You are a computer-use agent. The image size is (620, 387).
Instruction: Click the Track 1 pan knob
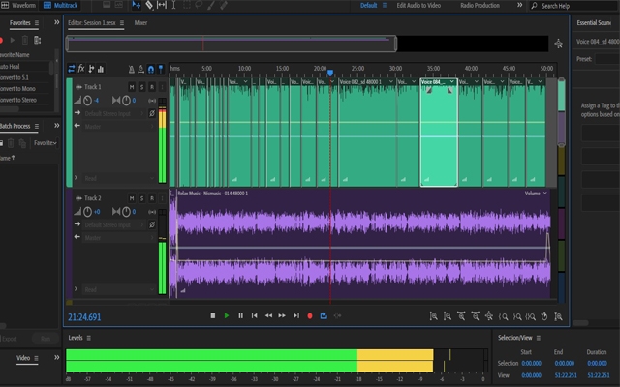pyautogui.click(x=126, y=101)
